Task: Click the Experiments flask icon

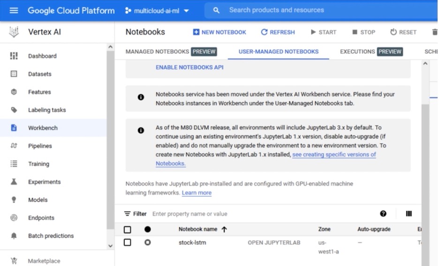Action: pos(14,182)
